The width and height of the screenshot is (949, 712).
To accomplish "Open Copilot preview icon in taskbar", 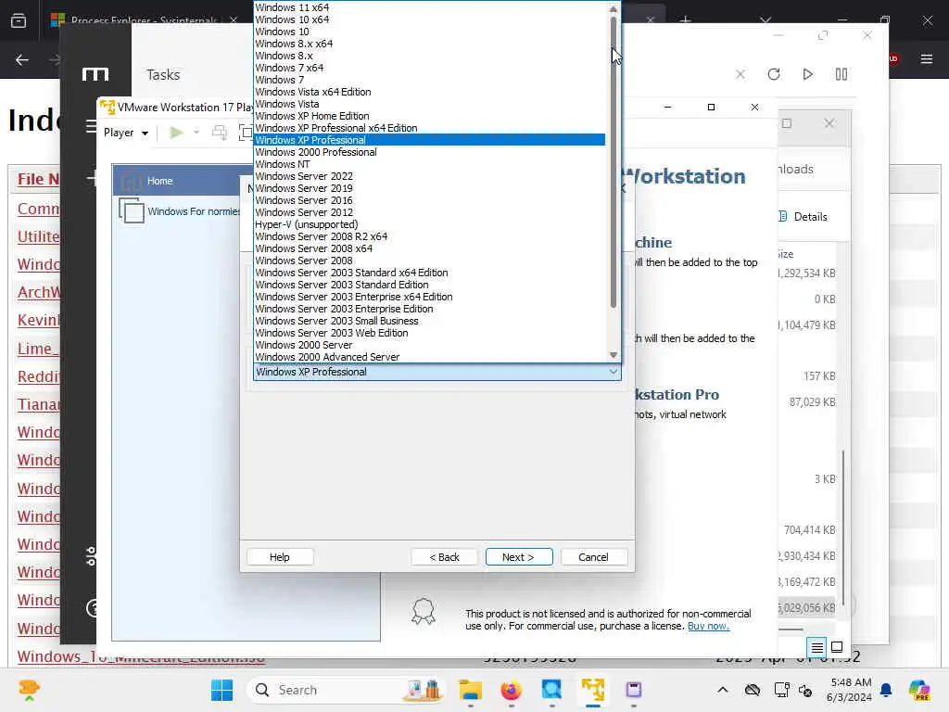I will 919,690.
